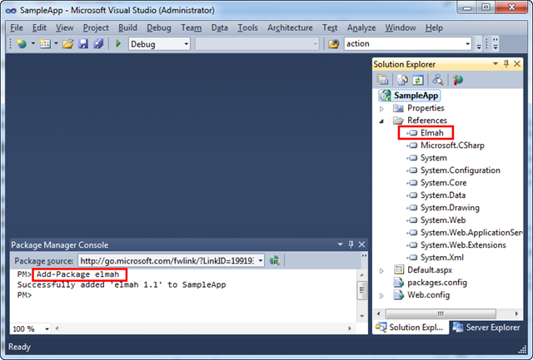Expand the Properties folder node
Viewport: 533px width, 360px height.
[381, 109]
